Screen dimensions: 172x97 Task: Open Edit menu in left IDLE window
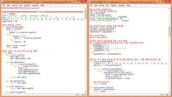point(8,6)
